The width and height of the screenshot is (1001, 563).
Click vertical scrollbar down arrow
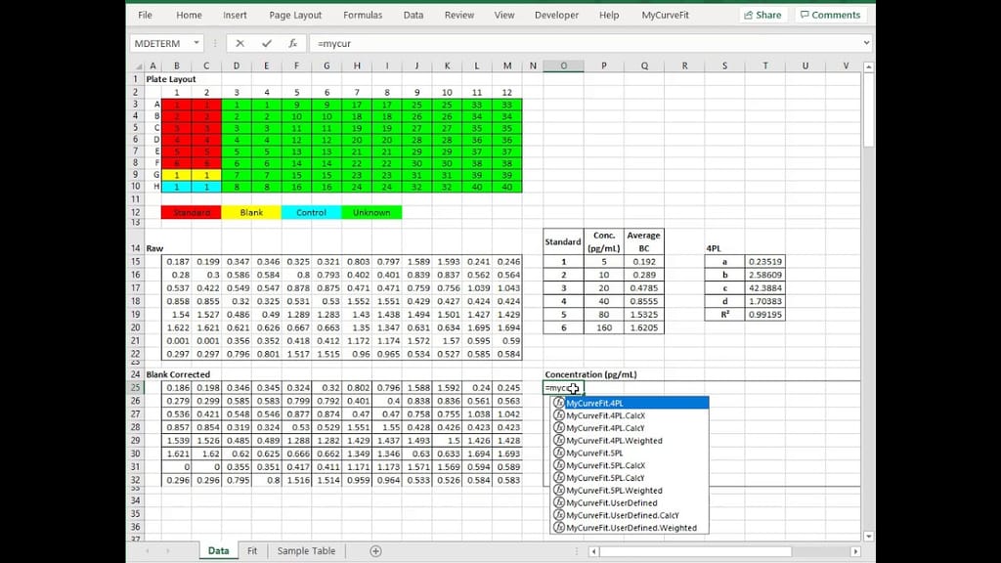(868, 537)
